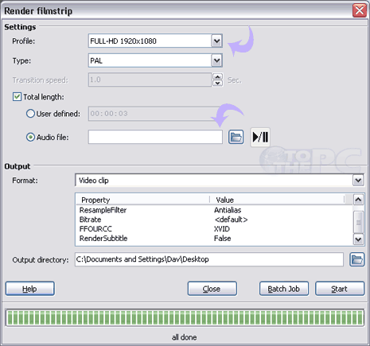
Task: Play or pause the audio file preview
Action: (260, 137)
